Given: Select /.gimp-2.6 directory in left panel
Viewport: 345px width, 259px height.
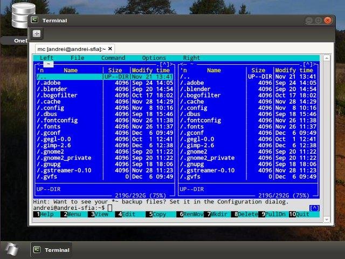Looking at the screenshot, I should 58,145.
